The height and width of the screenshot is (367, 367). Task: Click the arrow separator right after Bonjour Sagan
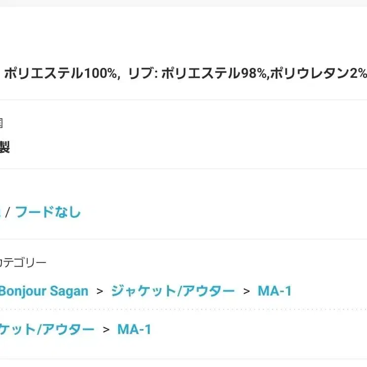pyautogui.click(x=100, y=291)
